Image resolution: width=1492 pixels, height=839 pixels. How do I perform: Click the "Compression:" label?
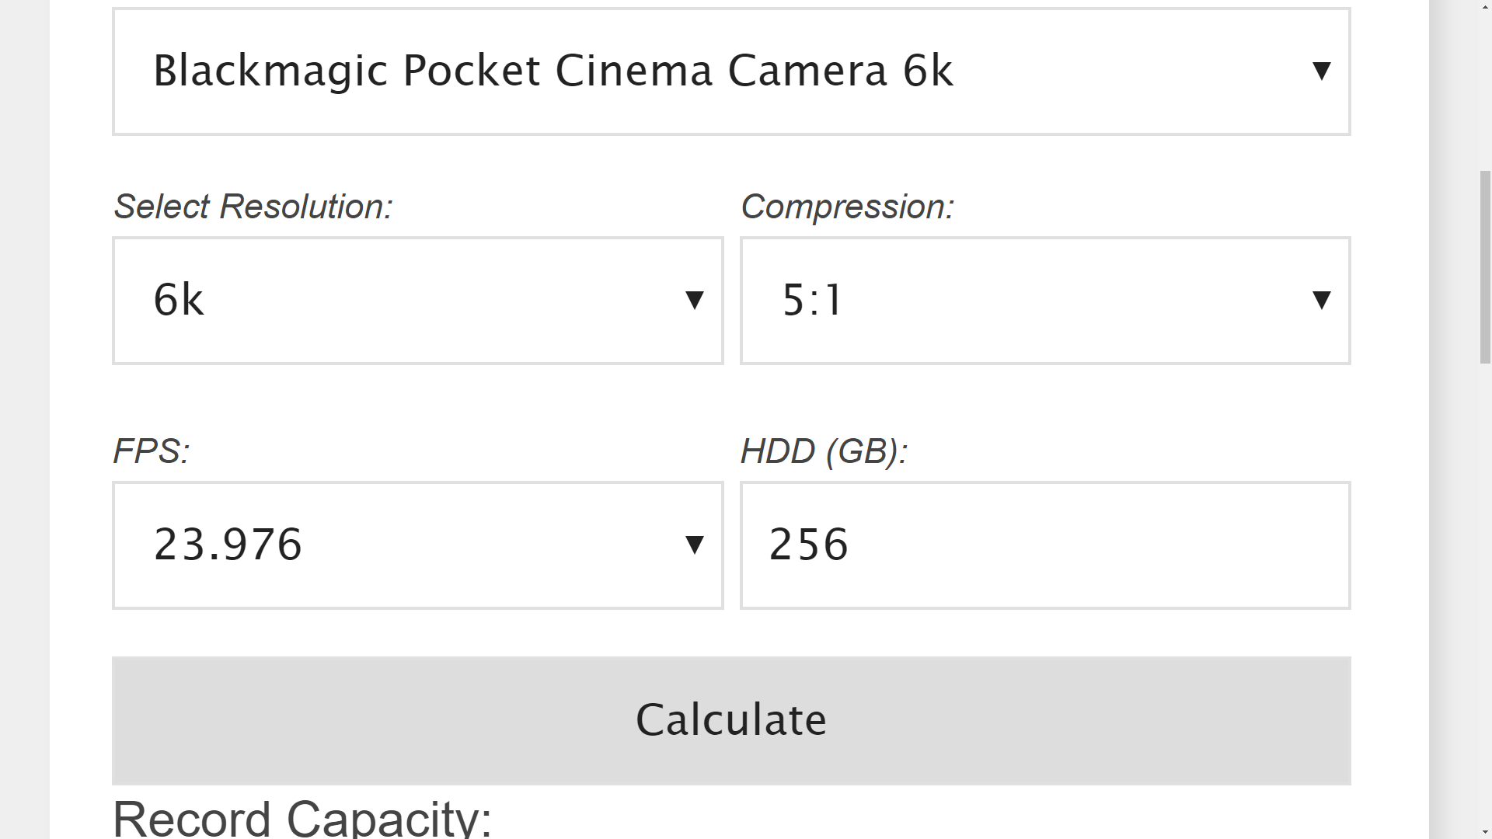pos(847,207)
